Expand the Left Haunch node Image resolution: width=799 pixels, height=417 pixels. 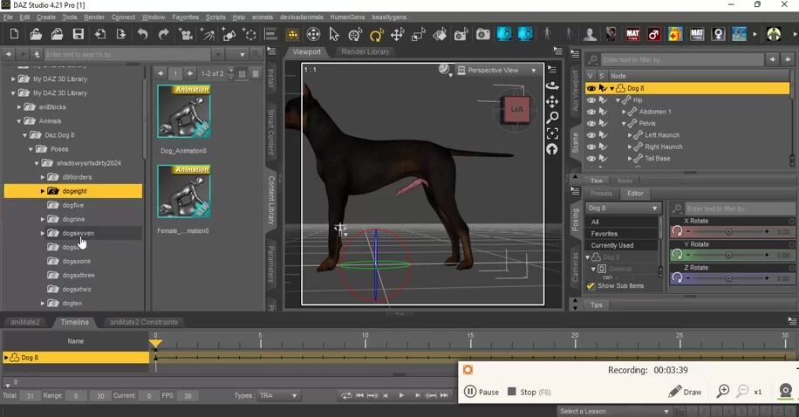pyautogui.click(x=631, y=135)
